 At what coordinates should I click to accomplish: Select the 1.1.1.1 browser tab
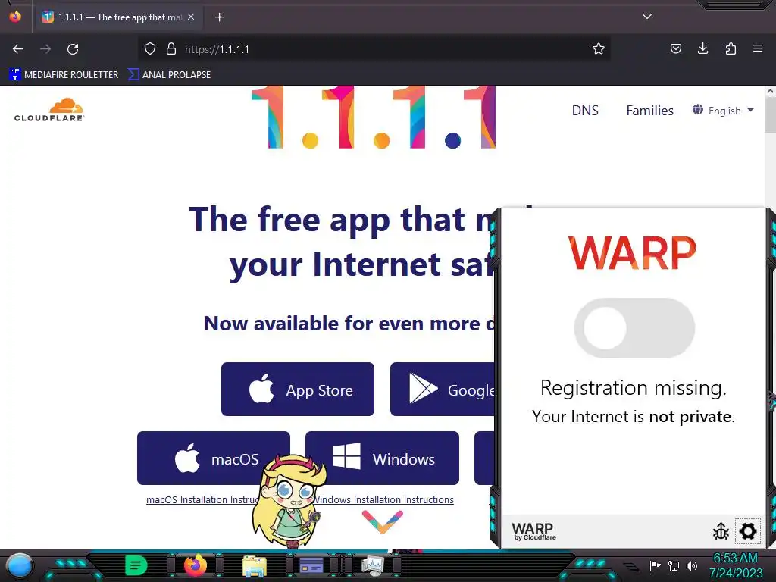click(x=119, y=17)
